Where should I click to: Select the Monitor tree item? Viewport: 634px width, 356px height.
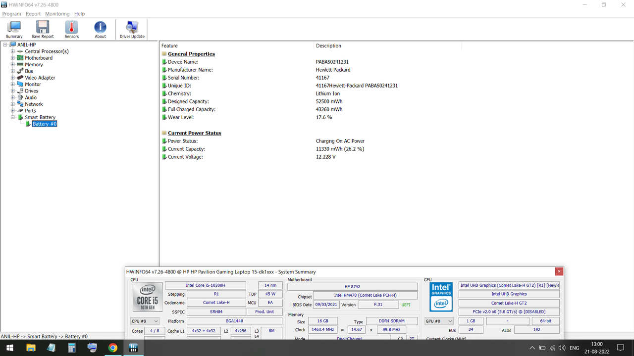click(x=33, y=85)
